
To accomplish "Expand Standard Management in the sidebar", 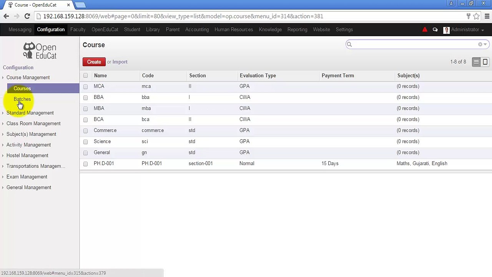I will pos(30,113).
